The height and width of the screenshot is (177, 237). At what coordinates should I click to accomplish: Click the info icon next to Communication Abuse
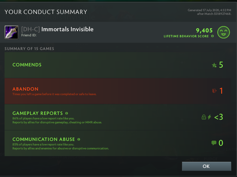[79, 139]
